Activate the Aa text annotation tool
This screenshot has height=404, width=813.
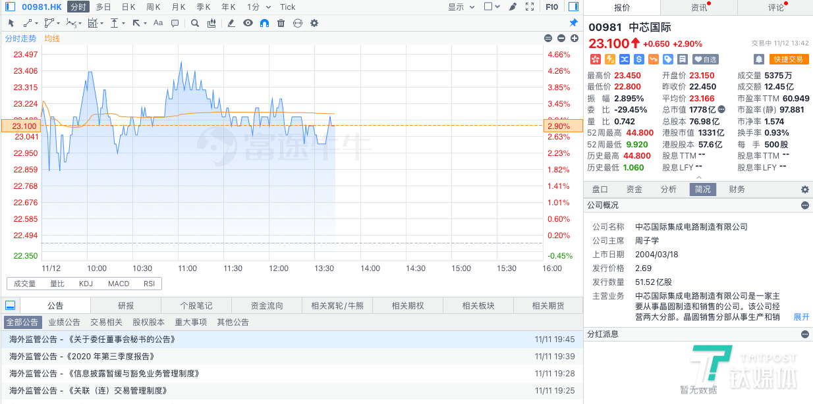(x=157, y=22)
